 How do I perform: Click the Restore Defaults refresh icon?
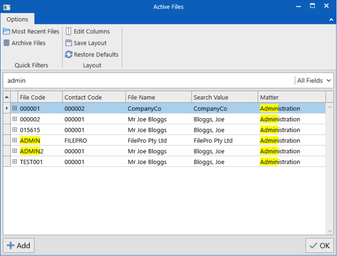[x=69, y=55]
